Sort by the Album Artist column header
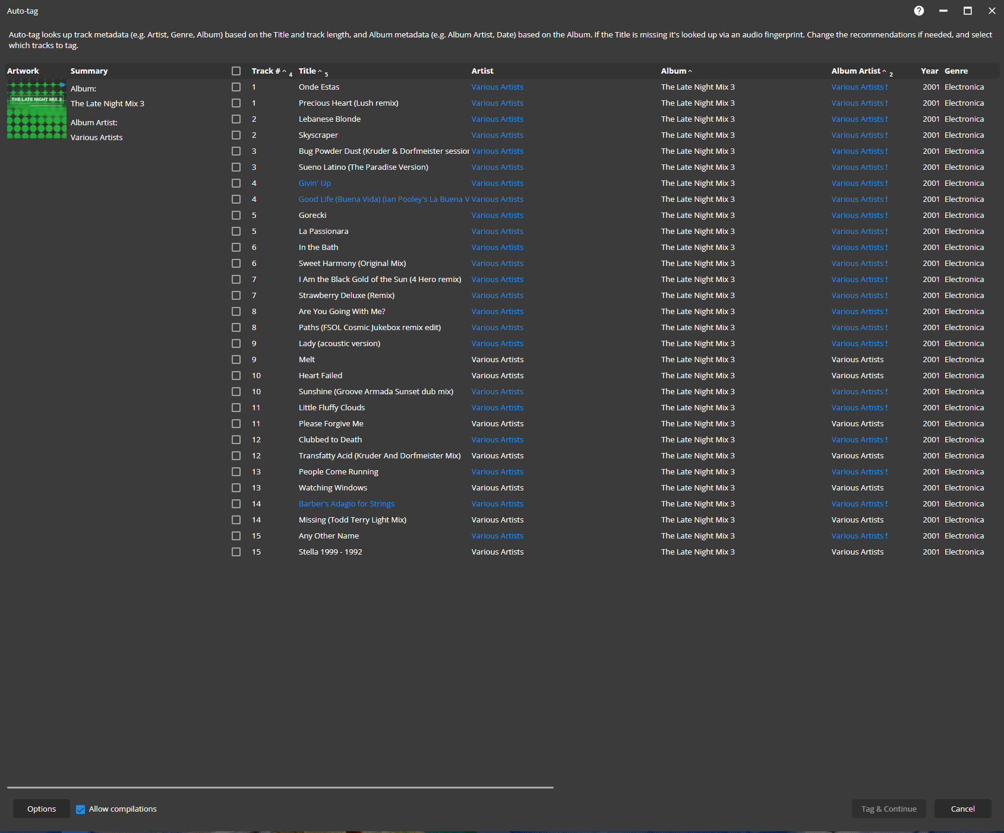 point(855,71)
